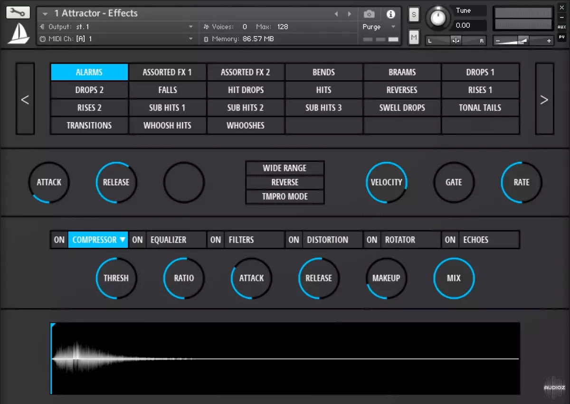Viewport: 570px width, 404px height.
Task: Go to next instrument arrow in header
Action: click(x=350, y=14)
